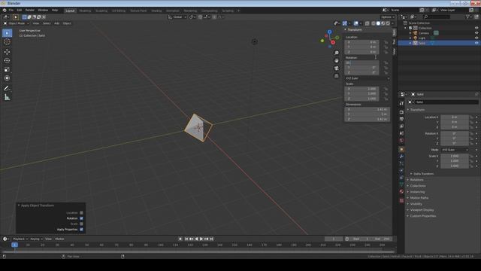Open the Object Mode dropdown
This screenshot has height=271, width=481.
(17, 23)
